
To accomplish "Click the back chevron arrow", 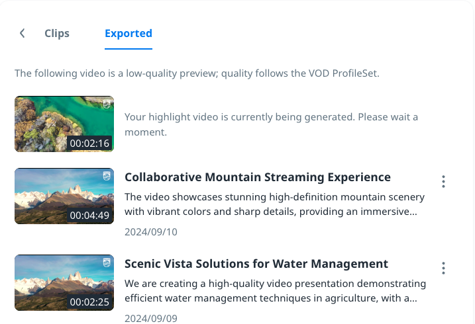I will coord(23,33).
